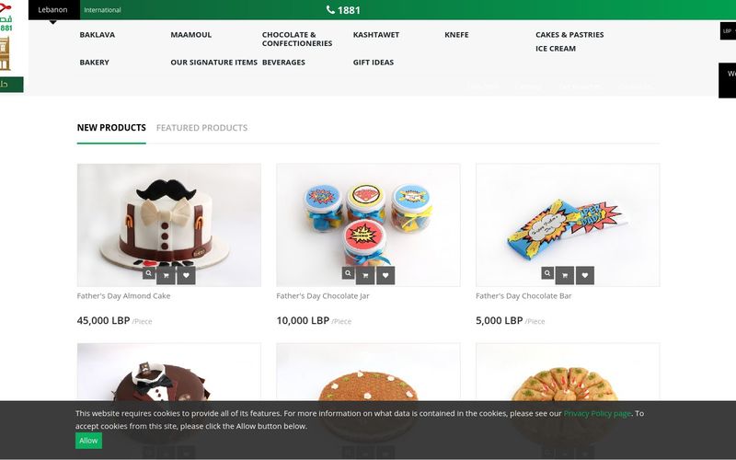Allow cookies with the Allow button

88,441
